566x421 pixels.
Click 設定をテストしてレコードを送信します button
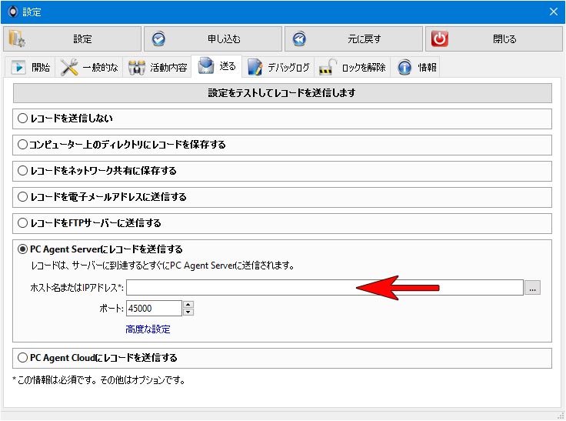[282, 93]
